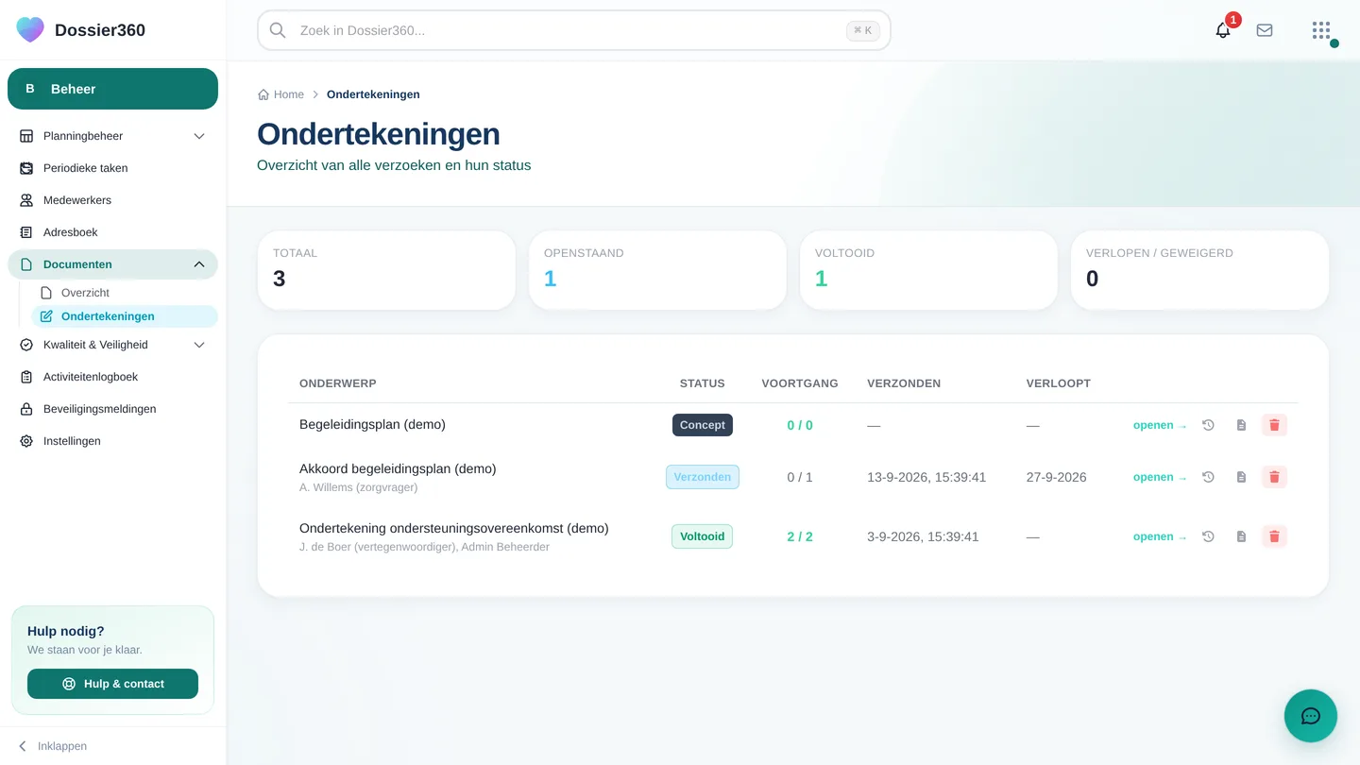Screen dimensions: 1360x765
Task: Focus the Zoek in Dossier360 search field
Action: pyautogui.click(x=574, y=30)
